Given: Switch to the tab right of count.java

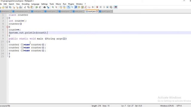Looking at the screenshot, I should (x=106, y=11).
